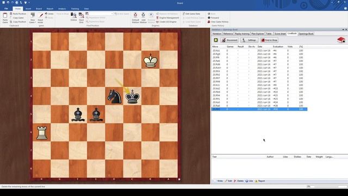This screenshot has height=196, width=348.
Task: Click the red book icon
Action: tap(341, 40)
